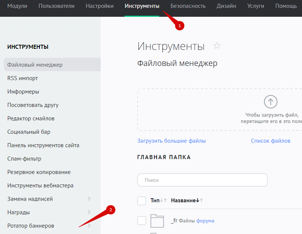Image resolution: width=302 pixels, height=234 pixels.
Task: Sort the list by Тип column
Action: tap(155, 201)
